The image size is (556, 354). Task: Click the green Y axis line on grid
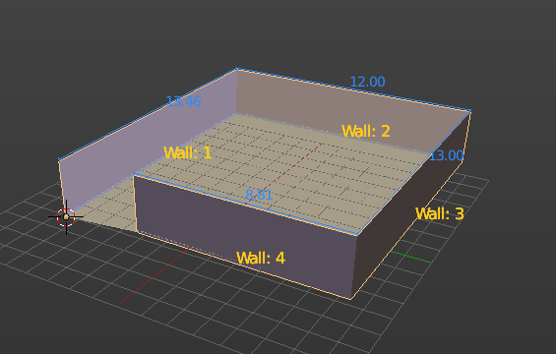411,257
